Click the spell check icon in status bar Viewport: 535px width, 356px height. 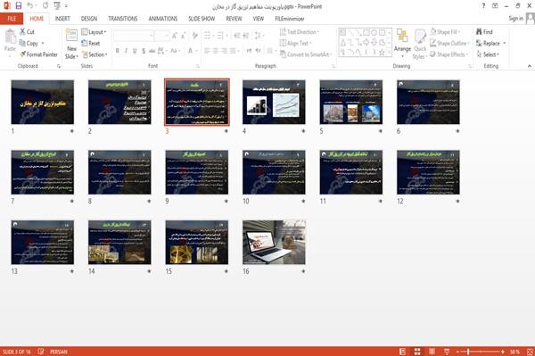point(41,352)
